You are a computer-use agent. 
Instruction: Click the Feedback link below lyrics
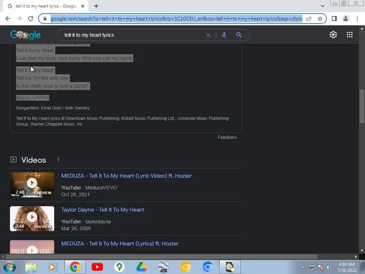click(227, 137)
